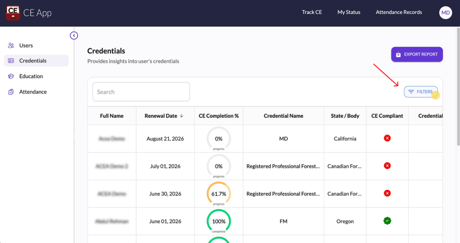
Task: Go to My Status page
Action: pyautogui.click(x=349, y=12)
